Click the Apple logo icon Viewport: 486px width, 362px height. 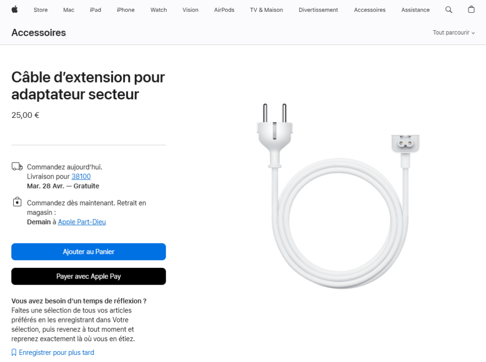coord(15,10)
